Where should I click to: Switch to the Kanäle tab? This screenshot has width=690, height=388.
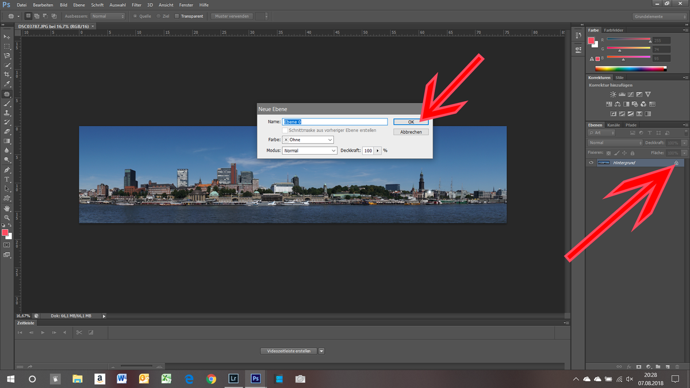[614, 125]
